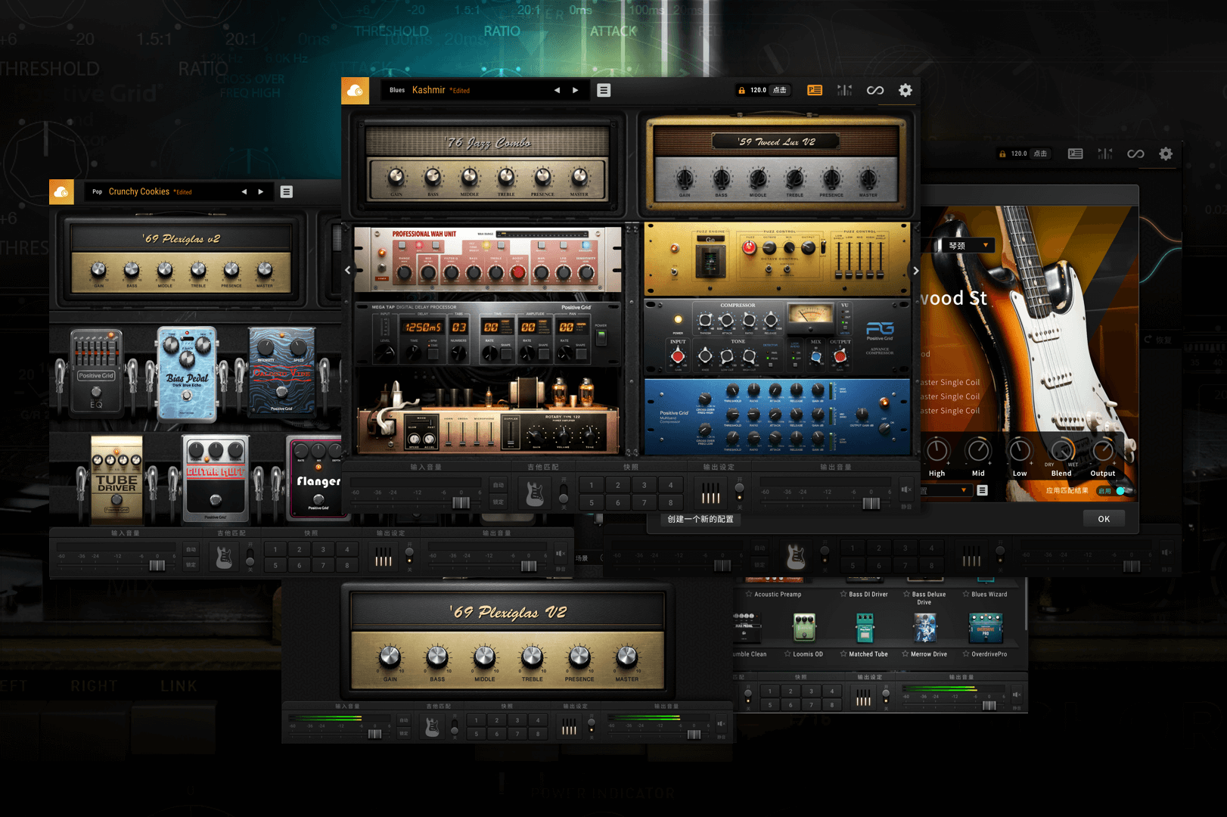Select the Matched Tube pedal thumbnail
The height and width of the screenshot is (817, 1227).
point(865,628)
